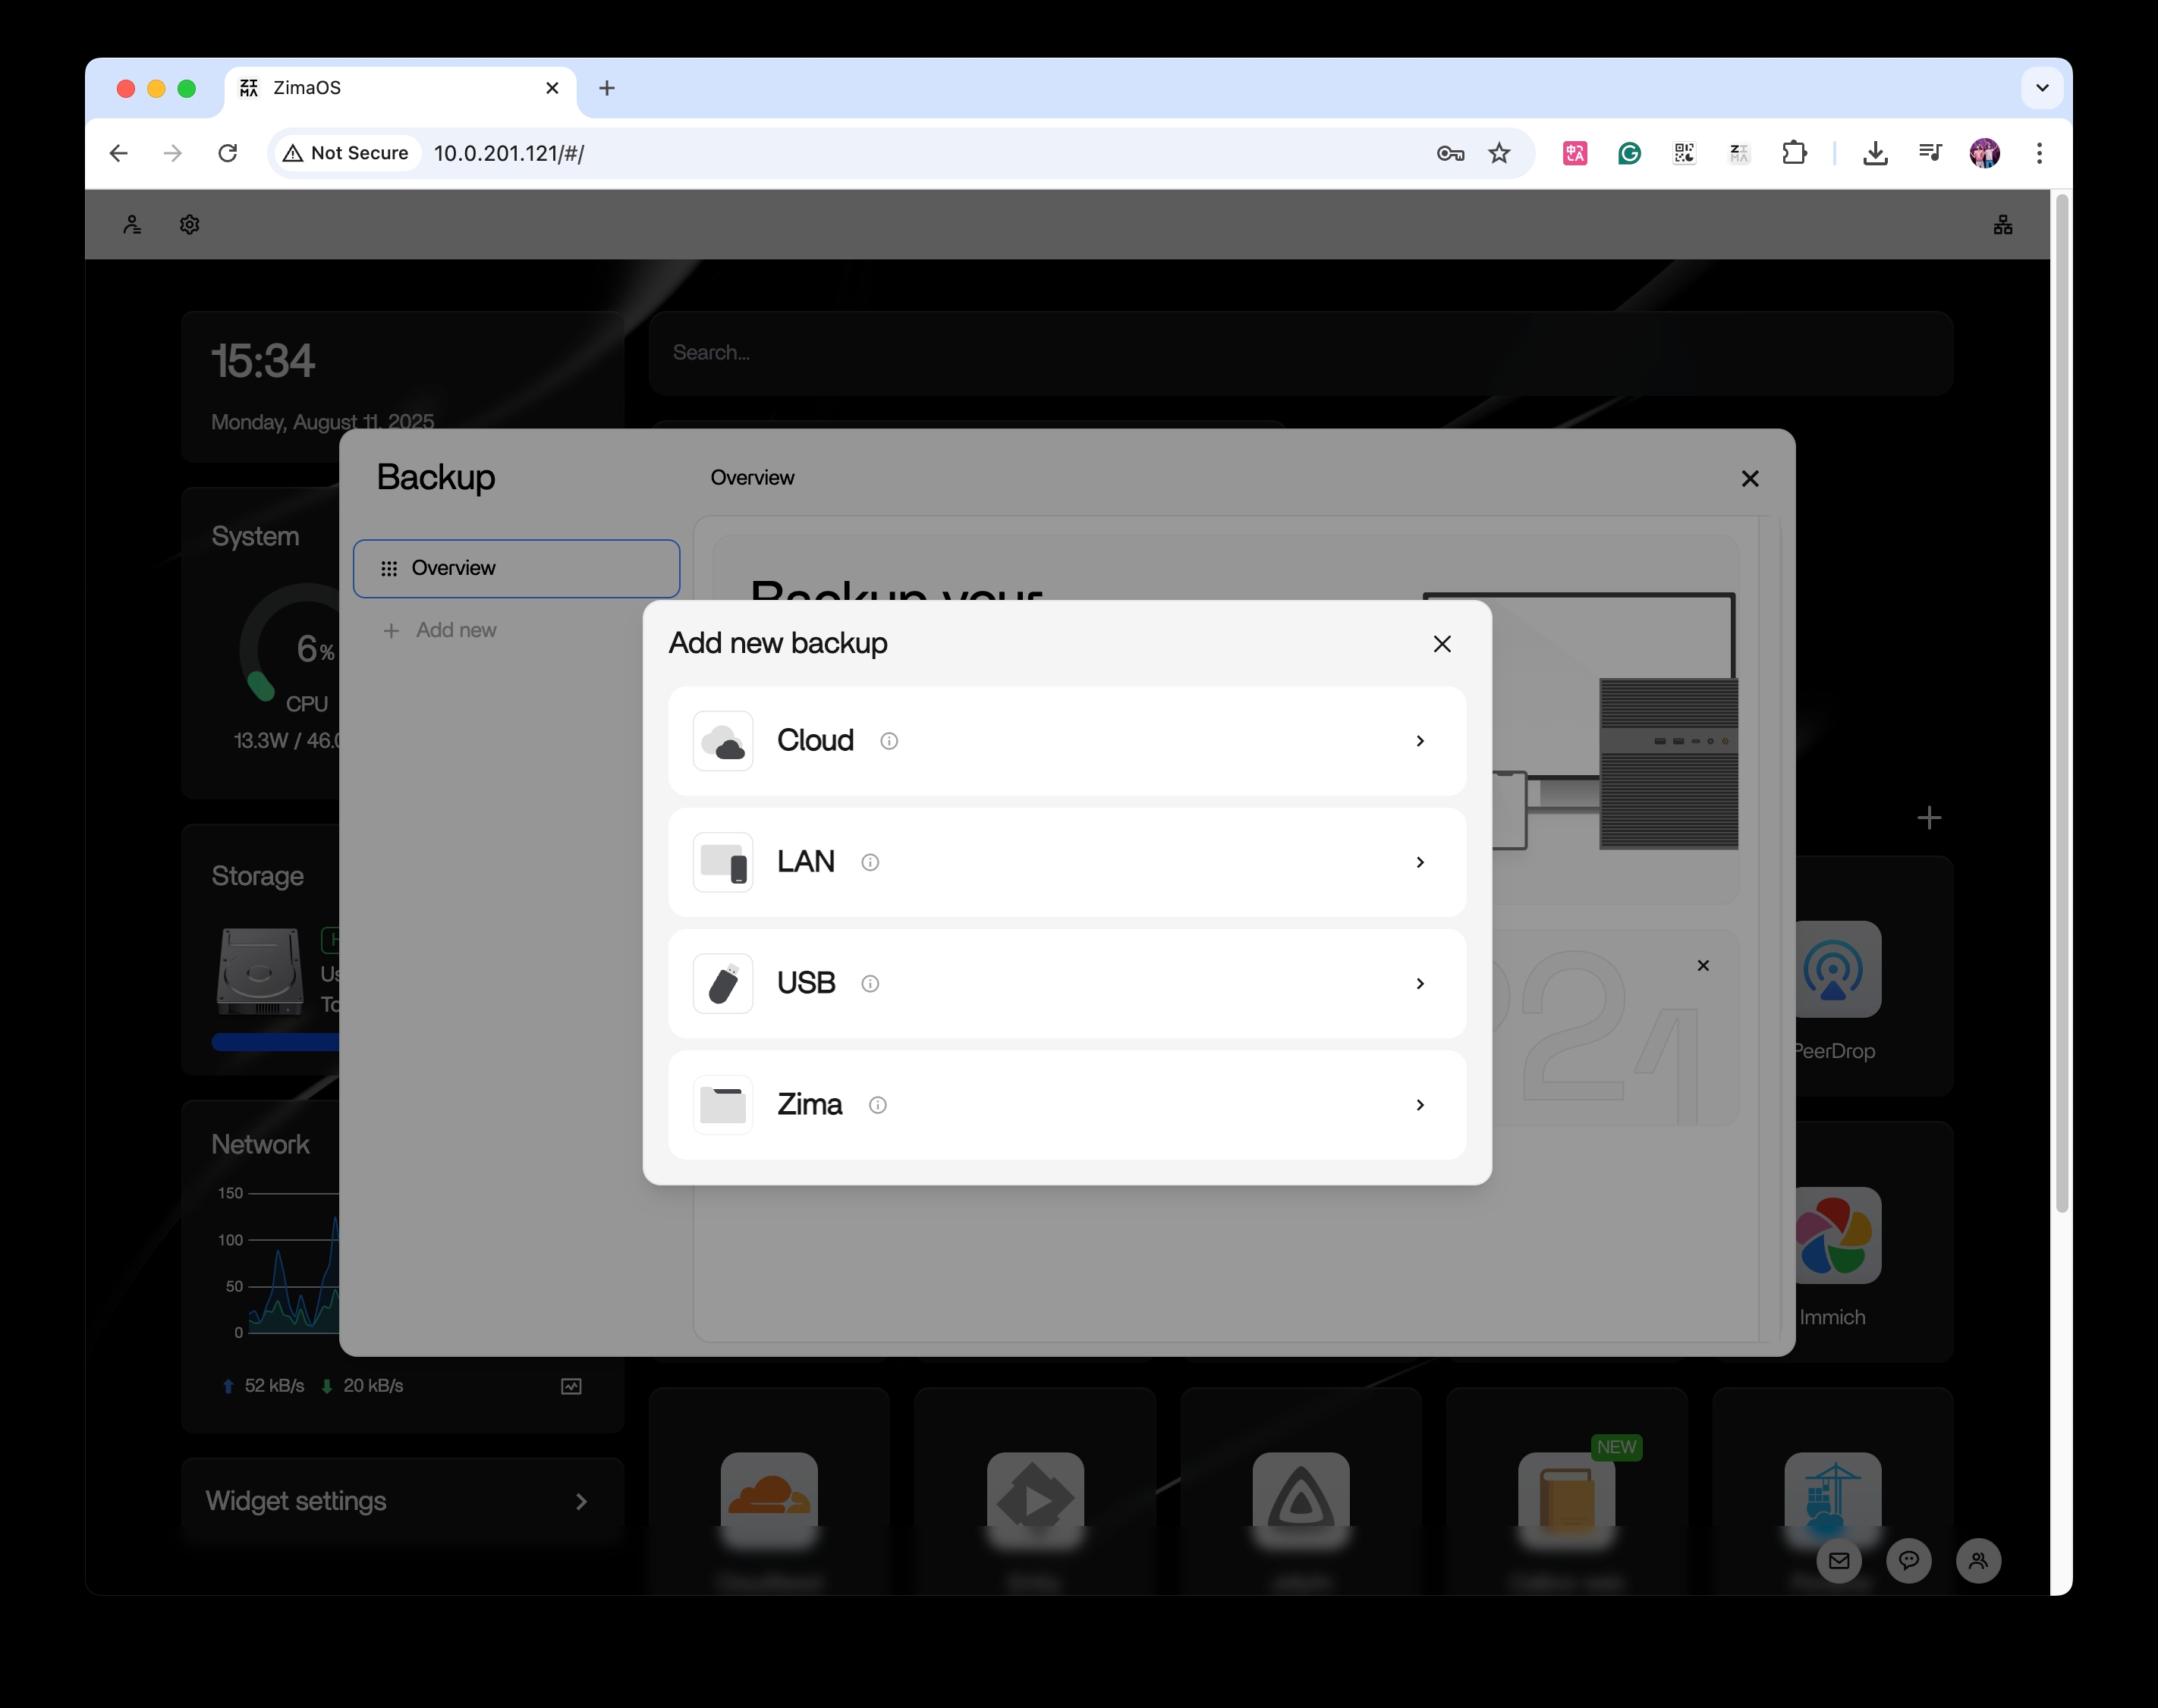
Task: Click the mail floating button
Action: coord(1839,1561)
